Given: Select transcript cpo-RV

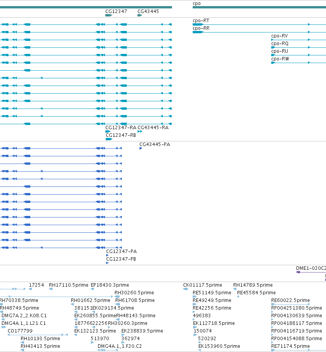Looking at the screenshot, I should click(x=279, y=36).
